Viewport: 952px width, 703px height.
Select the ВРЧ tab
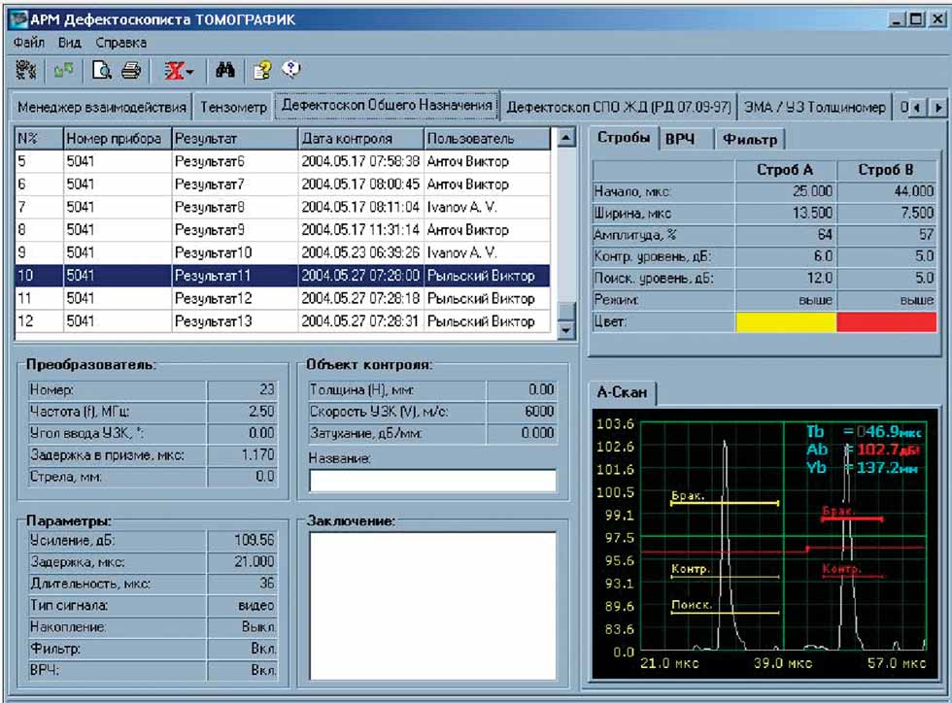[x=679, y=140]
